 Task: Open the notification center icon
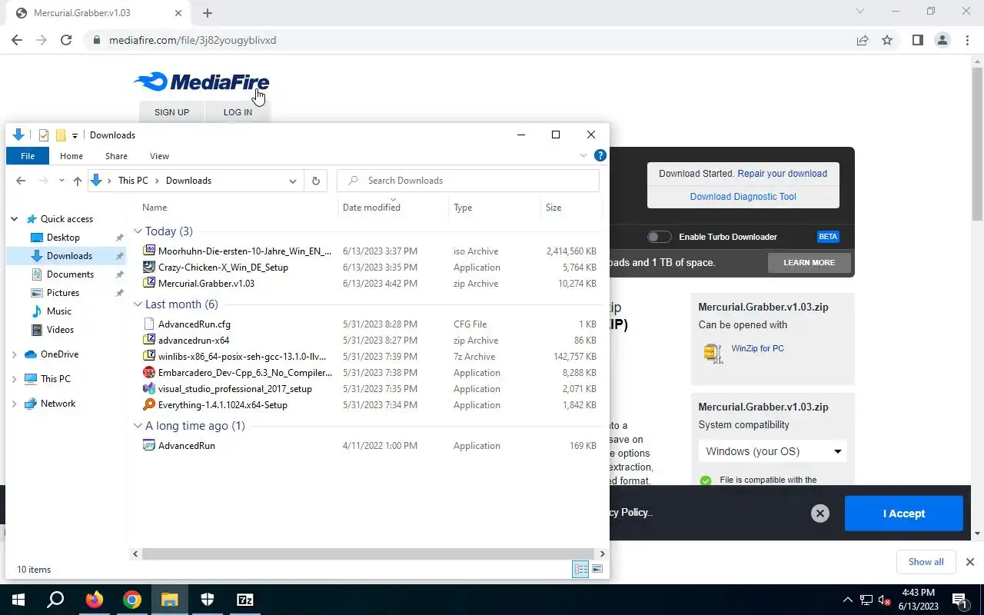tap(959, 600)
